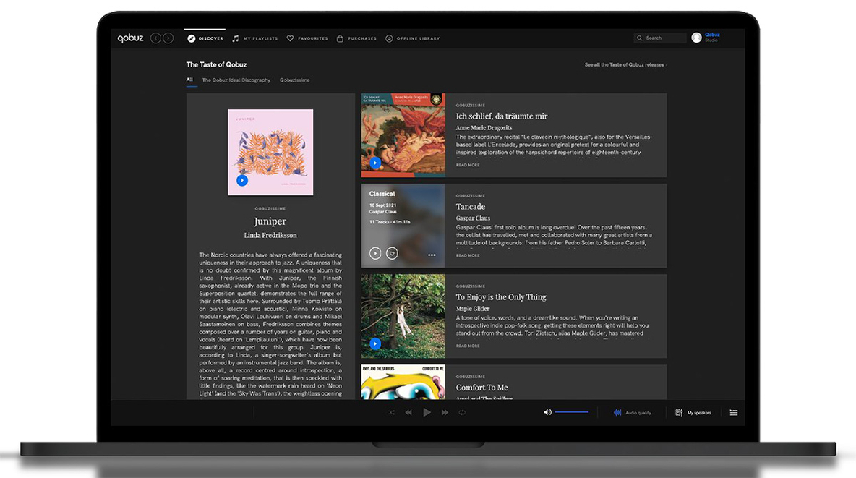The height and width of the screenshot is (478, 856).
Task: Toggle shuffle in the player bar
Action: (391, 412)
